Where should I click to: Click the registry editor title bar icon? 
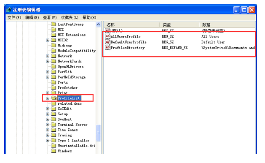click(x=9, y=10)
